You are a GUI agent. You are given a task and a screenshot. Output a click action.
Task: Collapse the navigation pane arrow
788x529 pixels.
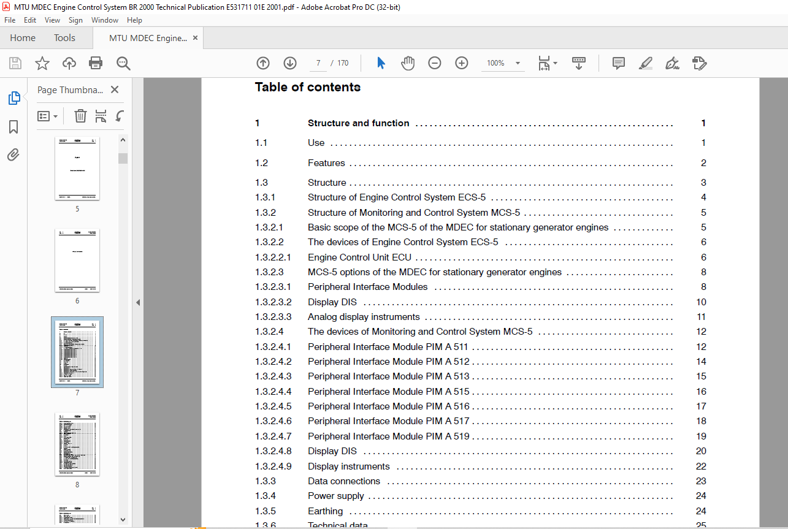click(138, 303)
